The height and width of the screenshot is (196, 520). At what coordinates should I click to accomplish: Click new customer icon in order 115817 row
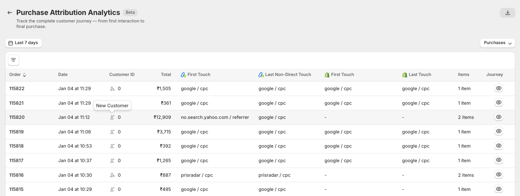(112, 161)
